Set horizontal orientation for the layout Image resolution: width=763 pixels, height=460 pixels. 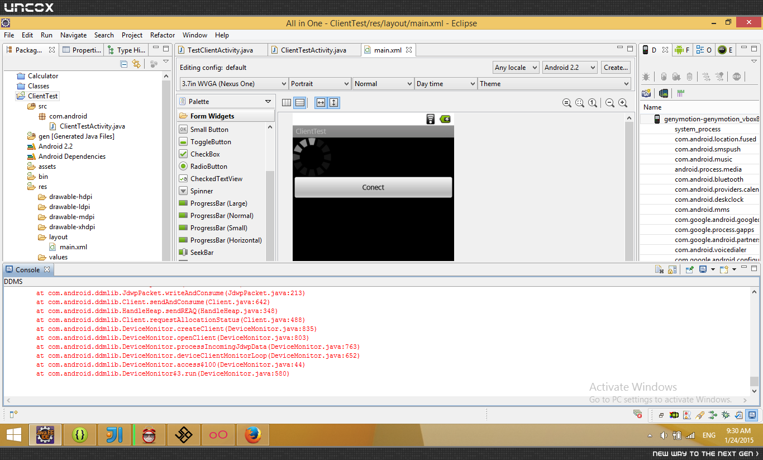(287, 103)
